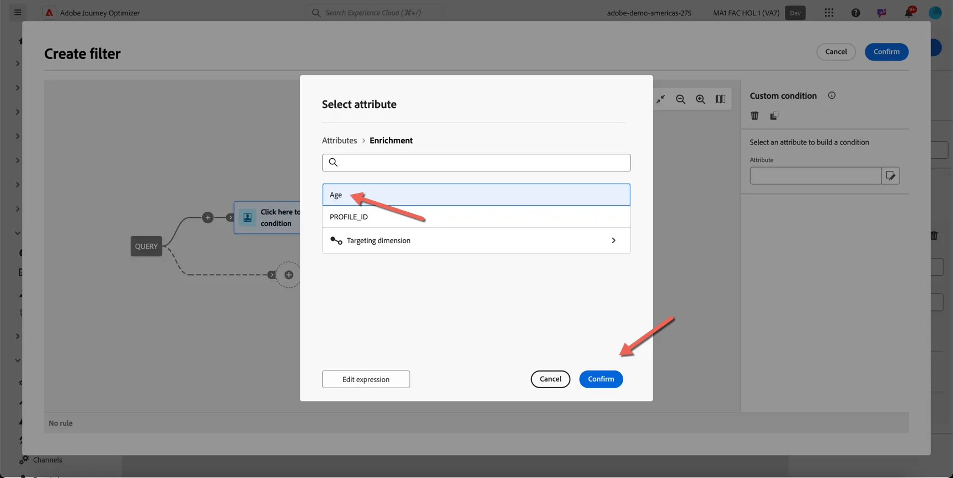Zoom in on the query canvas
953x478 pixels.
point(700,99)
